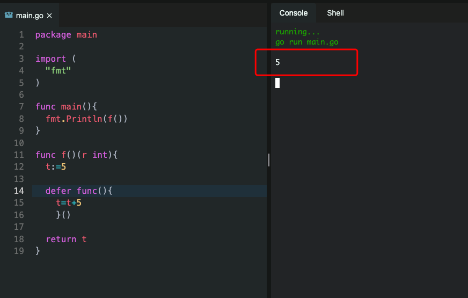This screenshot has width=468, height=298.
Task: Click line number 14 in the gutter
Action: click(19, 191)
